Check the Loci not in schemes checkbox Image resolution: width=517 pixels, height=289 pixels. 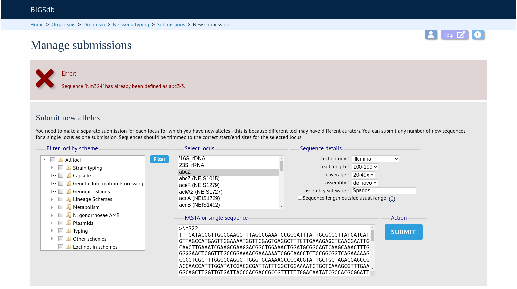[61, 247]
